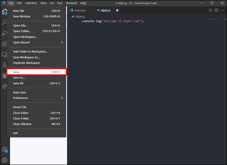
Task: Click Save As... in the File menu
Action: (x=37, y=77)
